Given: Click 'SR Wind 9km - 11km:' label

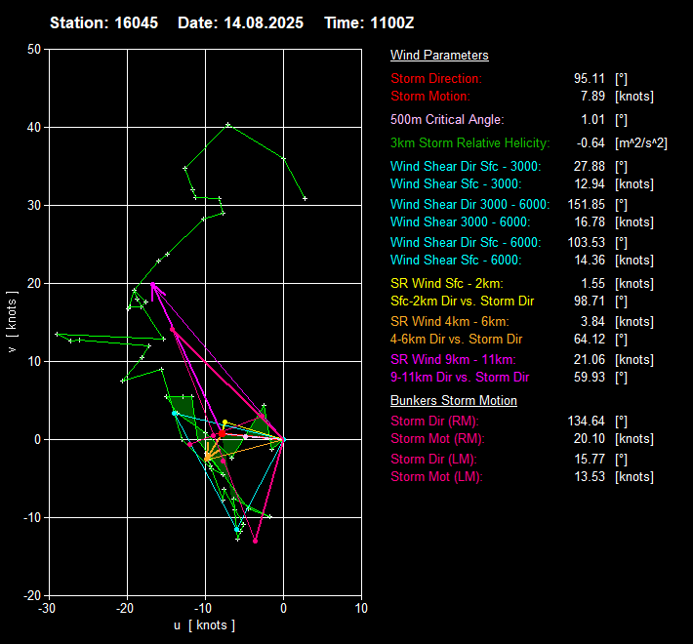Looking at the screenshot, I should coord(454,359).
